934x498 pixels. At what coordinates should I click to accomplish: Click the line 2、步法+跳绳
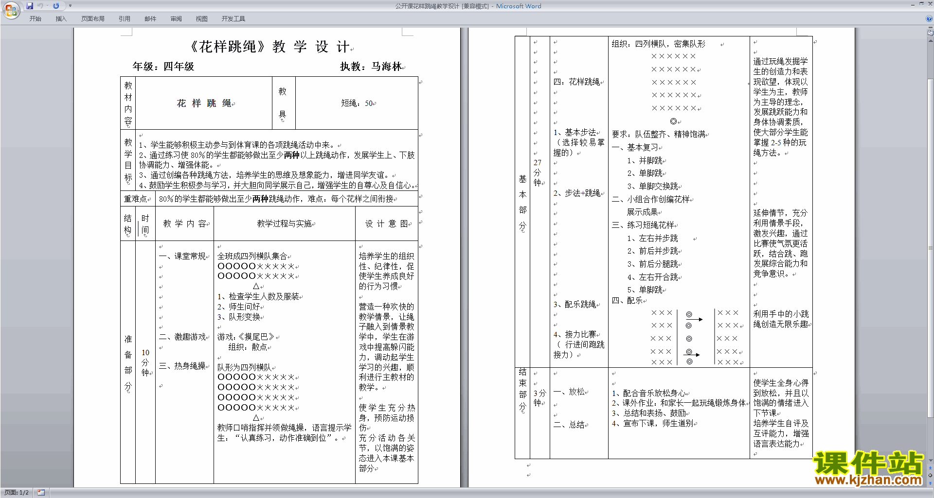[x=576, y=193]
